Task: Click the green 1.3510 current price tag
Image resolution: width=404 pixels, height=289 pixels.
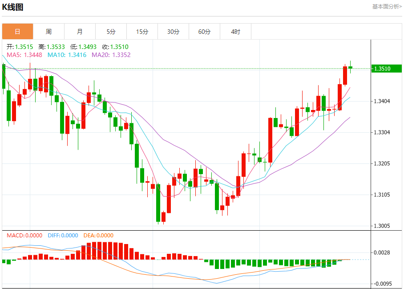Action: (x=386, y=69)
